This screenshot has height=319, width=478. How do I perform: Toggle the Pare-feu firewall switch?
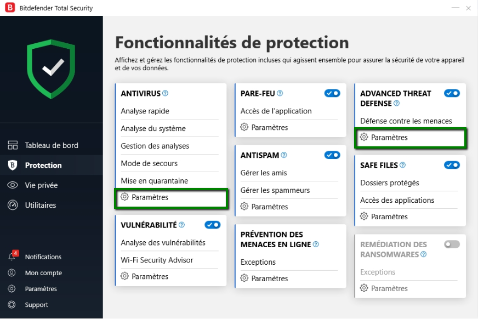(x=332, y=94)
